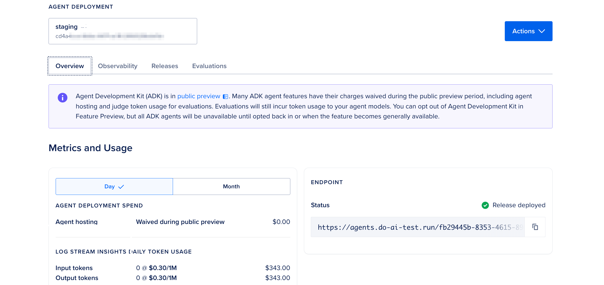Copy the endpoint URL using the copy icon

coord(535,227)
